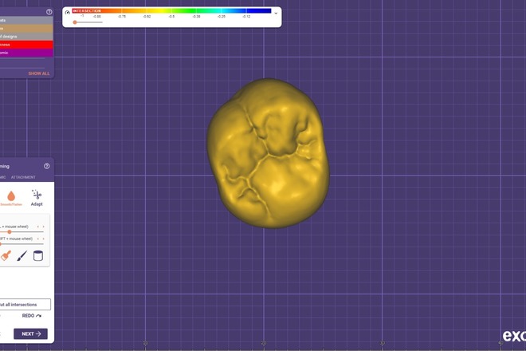This screenshot has width=526, height=351.
Task: Pick the thin pointed brush icon
Action: pyautogui.click(x=22, y=255)
